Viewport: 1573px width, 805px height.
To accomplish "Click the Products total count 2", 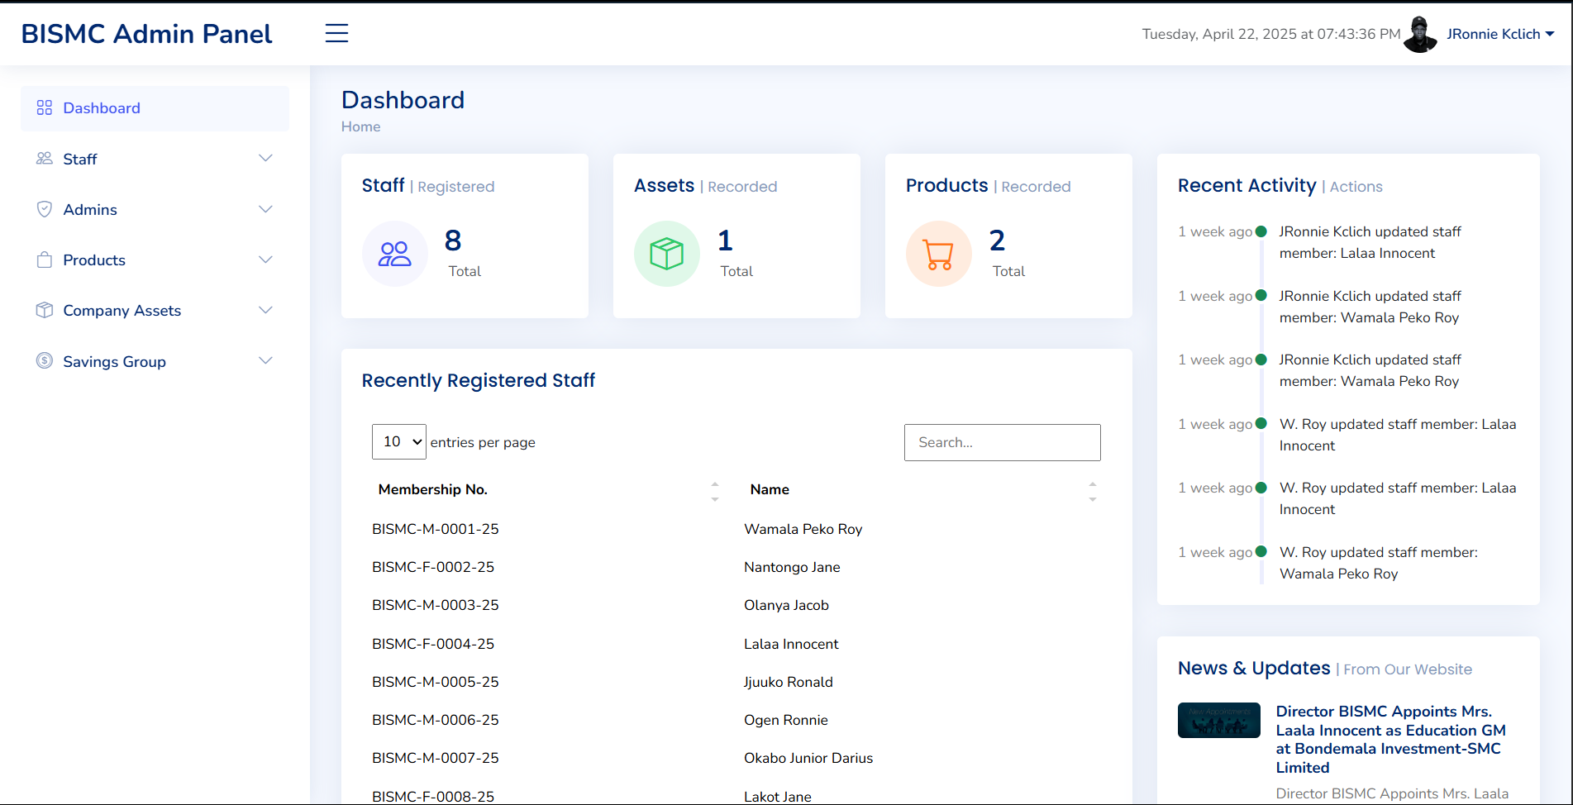I will pos(997,241).
